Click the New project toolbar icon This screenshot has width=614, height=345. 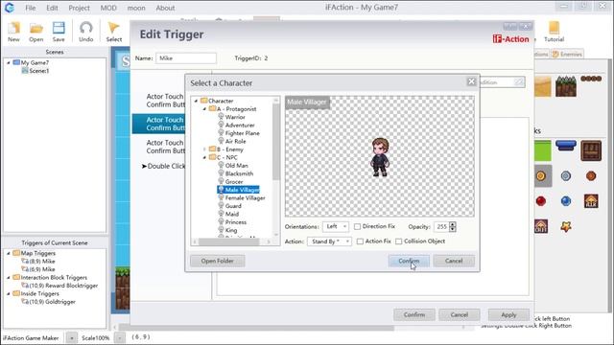(x=13, y=32)
